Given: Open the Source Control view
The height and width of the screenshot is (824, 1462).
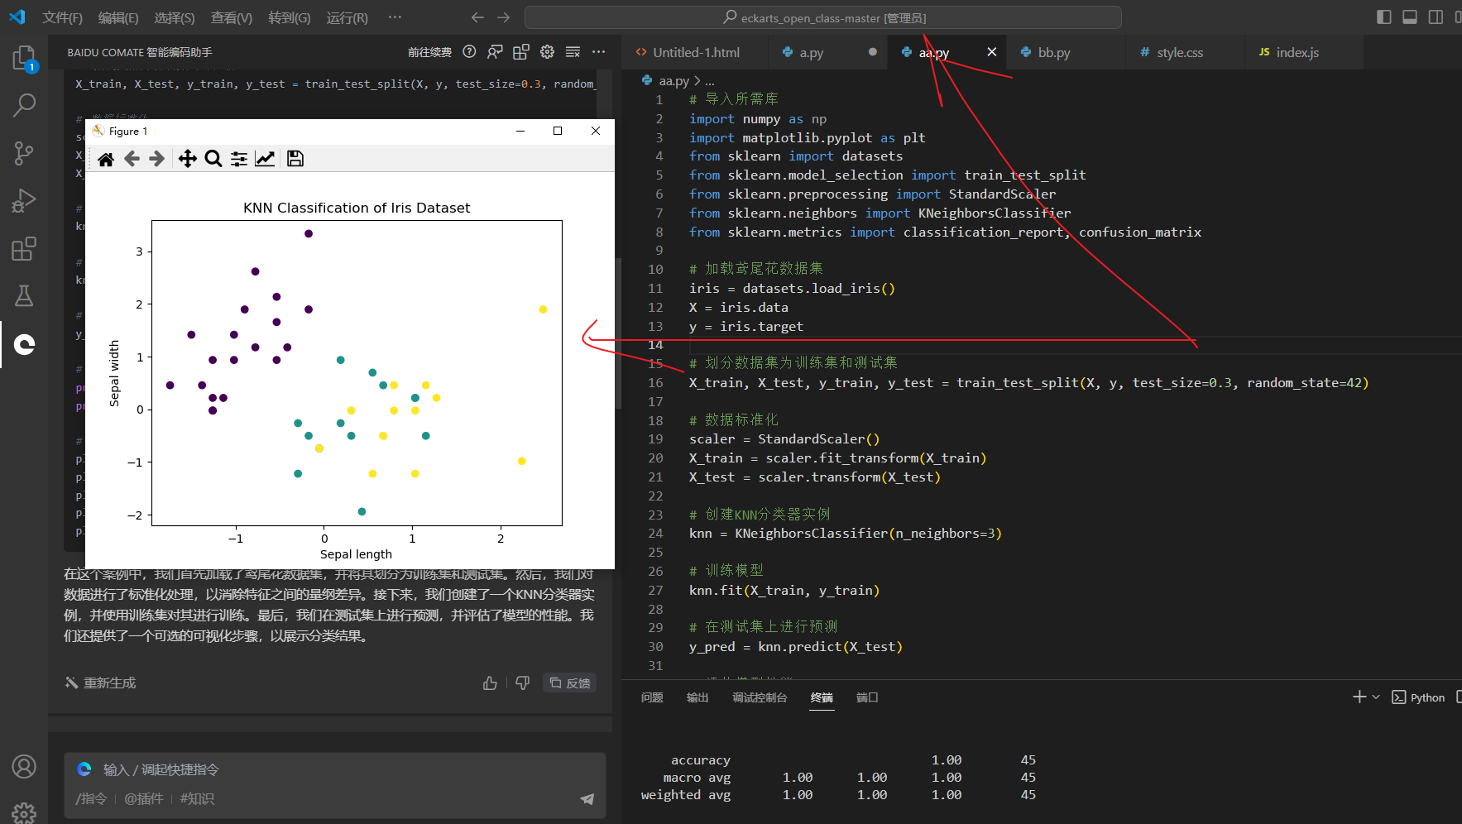Looking at the screenshot, I should 24,152.
